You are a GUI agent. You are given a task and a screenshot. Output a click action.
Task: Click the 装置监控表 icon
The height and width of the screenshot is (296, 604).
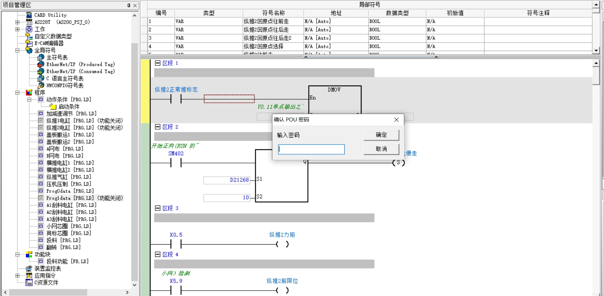point(29,269)
